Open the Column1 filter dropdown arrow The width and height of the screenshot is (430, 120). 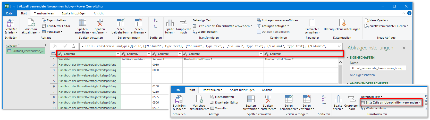click(118, 54)
